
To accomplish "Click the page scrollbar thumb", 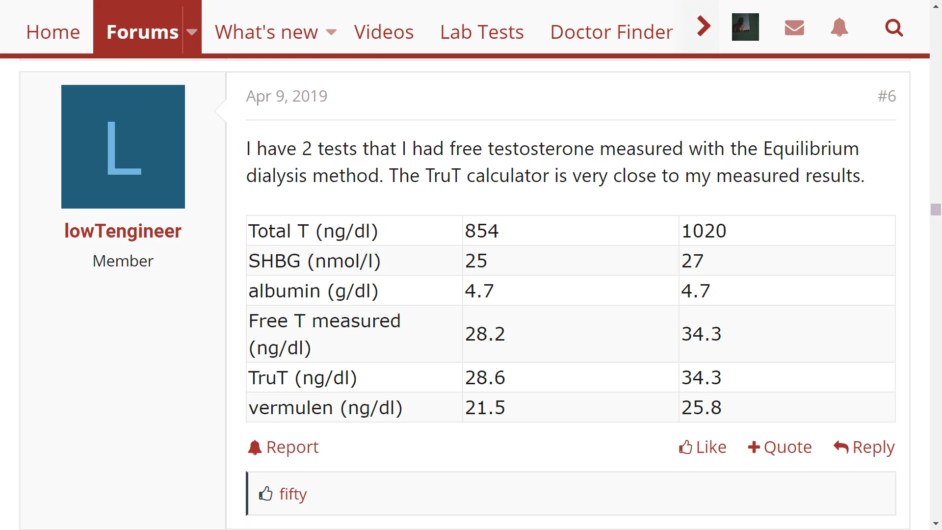I will tap(936, 210).
